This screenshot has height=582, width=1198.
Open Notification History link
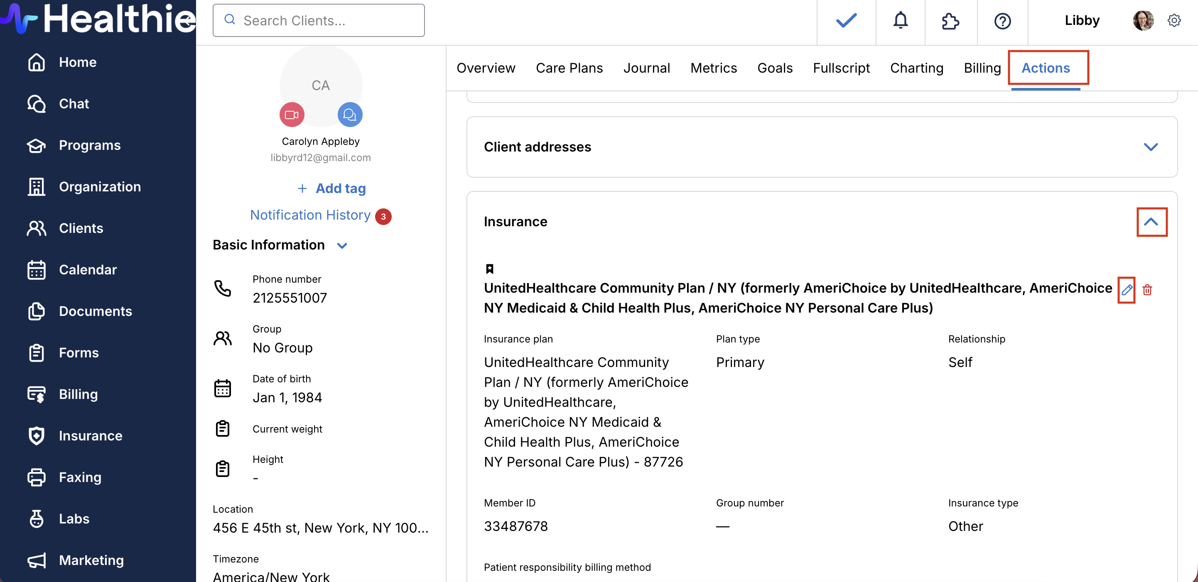(x=310, y=215)
